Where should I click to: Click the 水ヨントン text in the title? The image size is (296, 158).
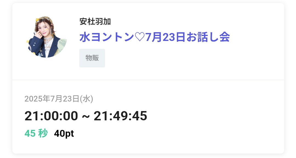coord(107,37)
